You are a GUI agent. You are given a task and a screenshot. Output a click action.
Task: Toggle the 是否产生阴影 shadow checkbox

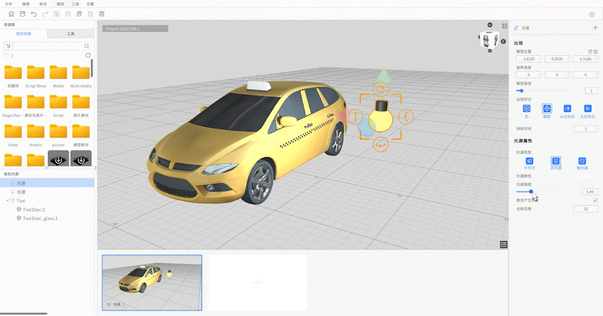click(x=594, y=200)
